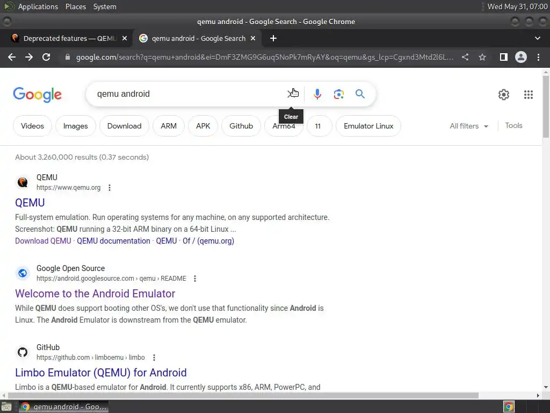
Task: Apply the 11 filter chip
Action: tap(318, 126)
